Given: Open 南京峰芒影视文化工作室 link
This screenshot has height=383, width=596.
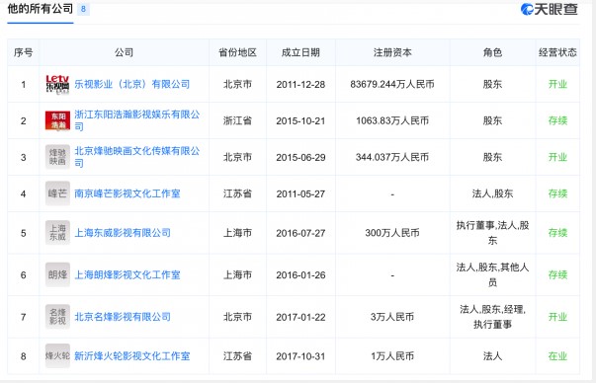Looking at the screenshot, I should pos(127,193).
